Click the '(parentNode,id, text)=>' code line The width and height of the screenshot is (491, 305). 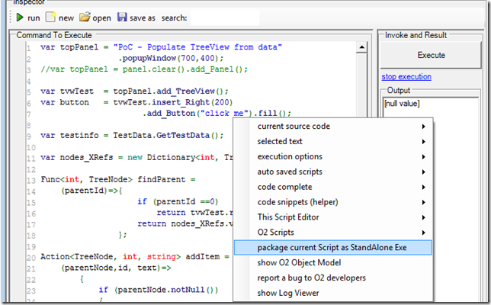pos(116,268)
